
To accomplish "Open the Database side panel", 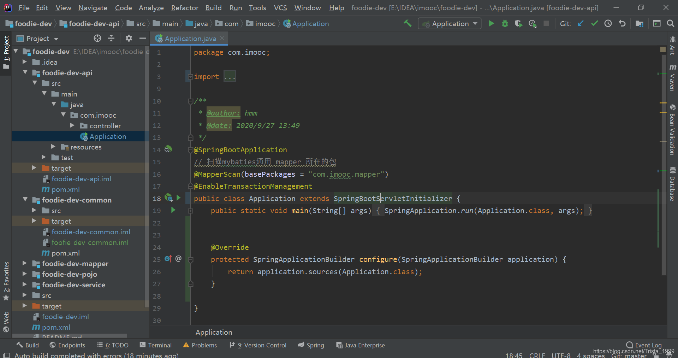I will tap(672, 184).
